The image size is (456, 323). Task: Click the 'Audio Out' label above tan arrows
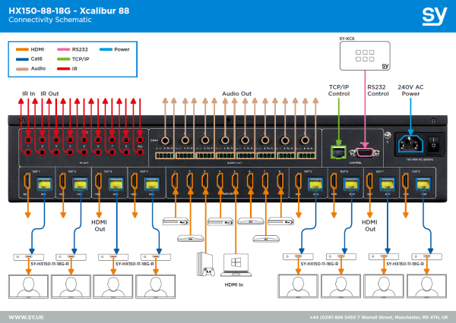pyautogui.click(x=236, y=94)
